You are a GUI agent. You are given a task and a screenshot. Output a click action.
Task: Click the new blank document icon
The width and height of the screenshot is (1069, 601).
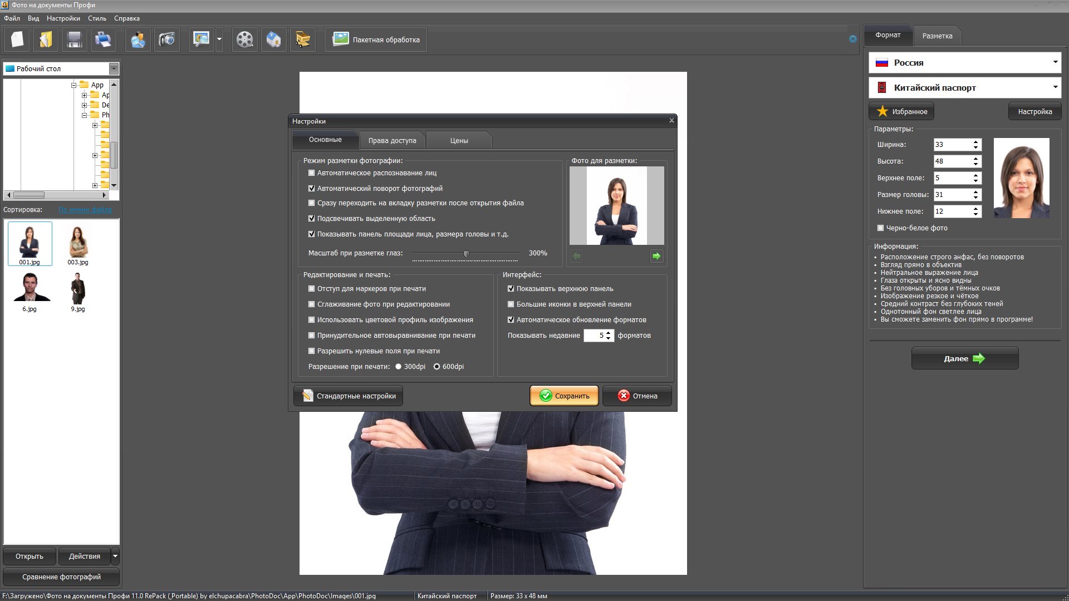[17, 40]
